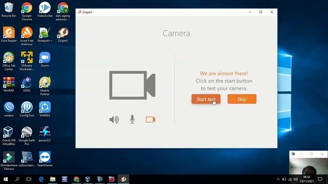
Task: Open taskbar search magnifier
Action: (x=17, y=179)
